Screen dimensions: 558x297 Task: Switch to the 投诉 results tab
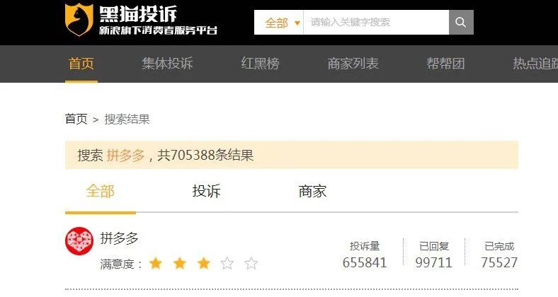pyautogui.click(x=206, y=191)
